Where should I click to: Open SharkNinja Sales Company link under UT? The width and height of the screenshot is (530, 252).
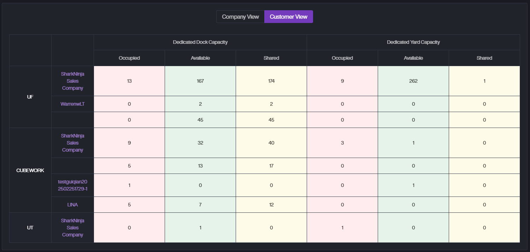[x=72, y=228]
